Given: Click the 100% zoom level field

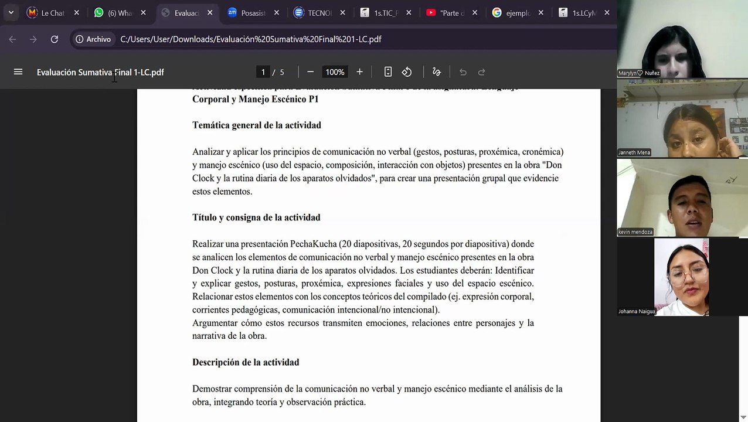Looking at the screenshot, I should pyautogui.click(x=335, y=72).
